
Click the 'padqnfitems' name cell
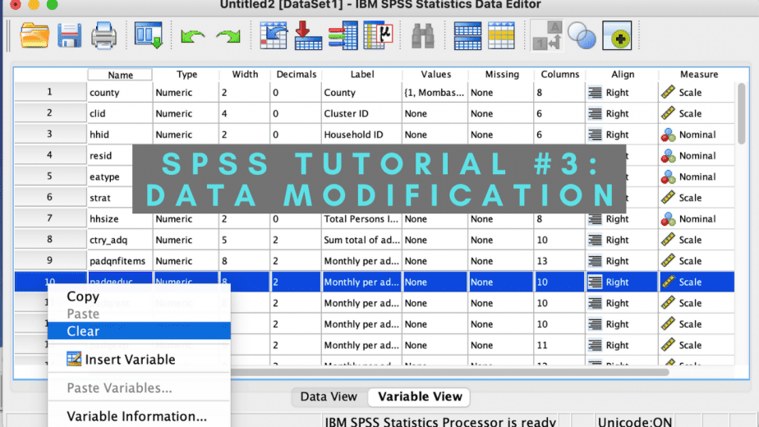[x=120, y=260]
